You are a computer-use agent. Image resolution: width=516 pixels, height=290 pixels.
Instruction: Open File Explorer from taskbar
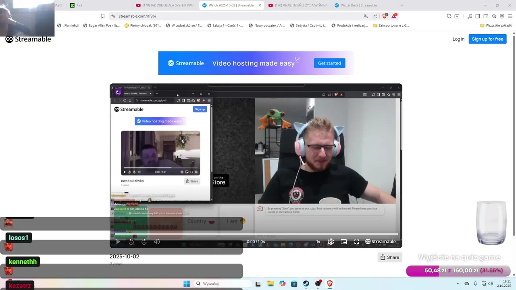pyautogui.click(x=270, y=284)
